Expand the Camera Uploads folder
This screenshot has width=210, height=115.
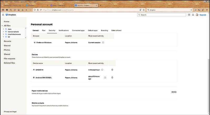[3, 32]
